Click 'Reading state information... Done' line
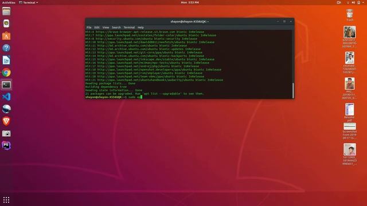 (x=114, y=90)
